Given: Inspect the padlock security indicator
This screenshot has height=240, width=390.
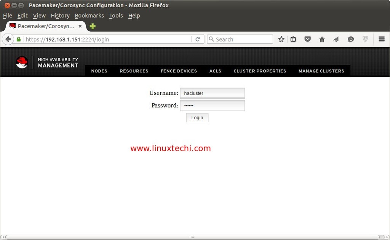Looking at the screenshot, I should 18,39.
